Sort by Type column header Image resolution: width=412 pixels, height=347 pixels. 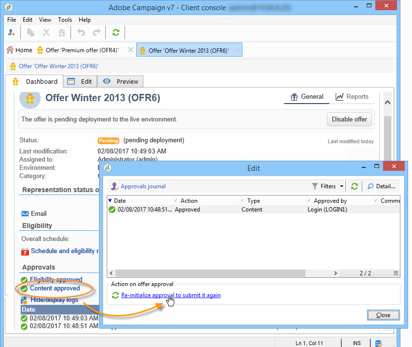pos(273,201)
